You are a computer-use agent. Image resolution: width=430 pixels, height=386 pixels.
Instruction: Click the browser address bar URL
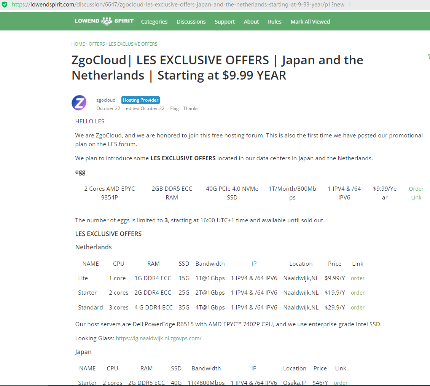coord(181,5)
